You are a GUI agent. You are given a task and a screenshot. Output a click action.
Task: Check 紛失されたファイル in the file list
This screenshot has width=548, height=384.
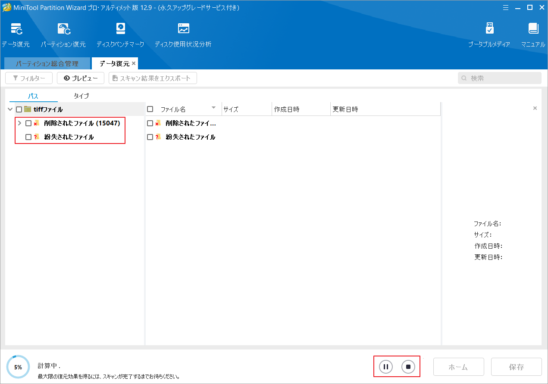pos(150,137)
